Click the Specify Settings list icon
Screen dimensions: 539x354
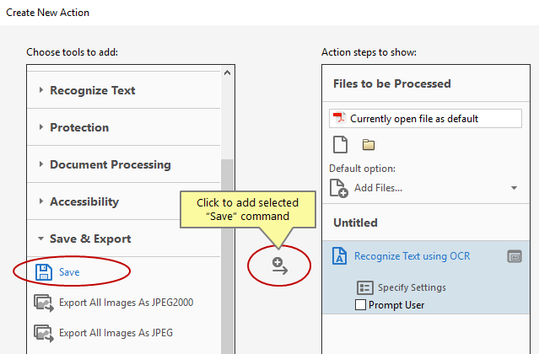pos(364,287)
